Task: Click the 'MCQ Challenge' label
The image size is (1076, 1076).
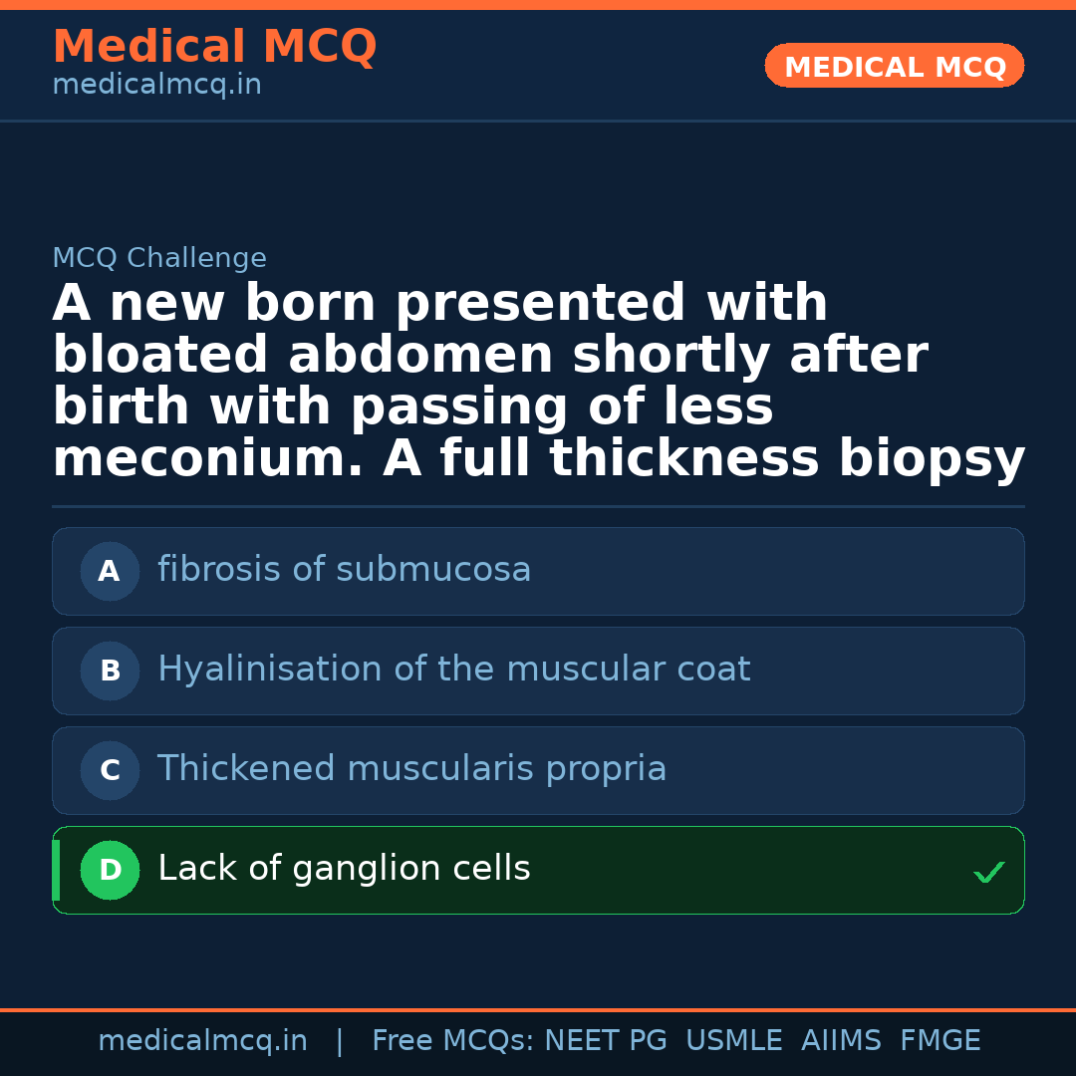Action: (x=159, y=259)
